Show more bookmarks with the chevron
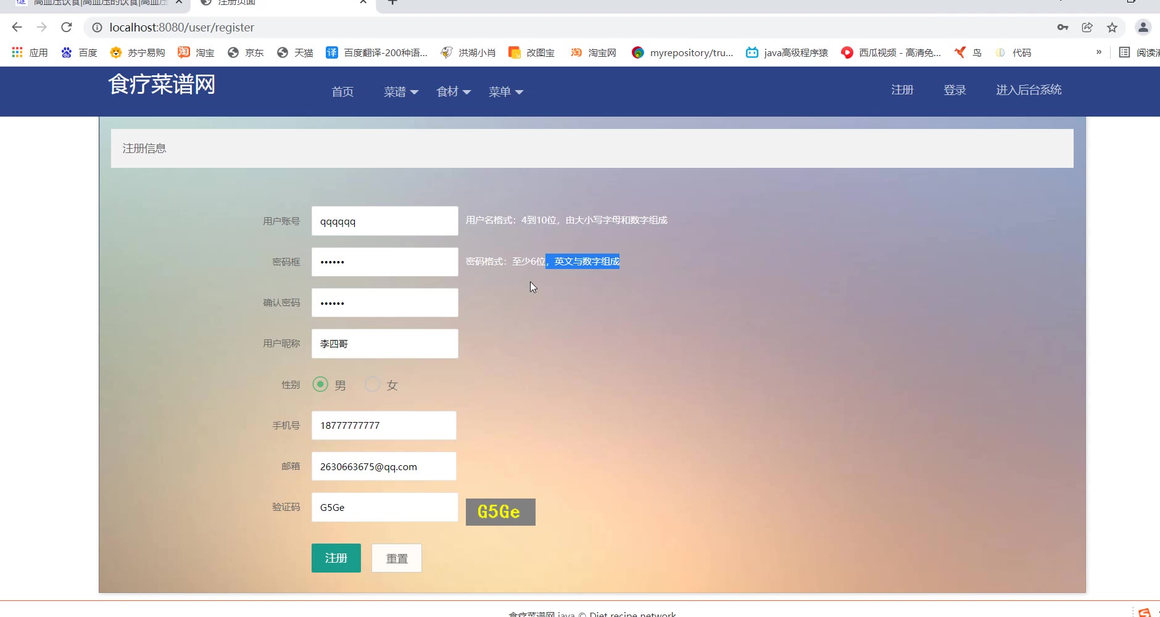The image size is (1160, 617). (x=1099, y=52)
